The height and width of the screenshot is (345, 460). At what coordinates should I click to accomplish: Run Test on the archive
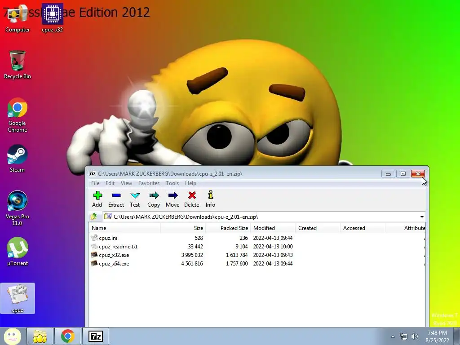(x=135, y=195)
